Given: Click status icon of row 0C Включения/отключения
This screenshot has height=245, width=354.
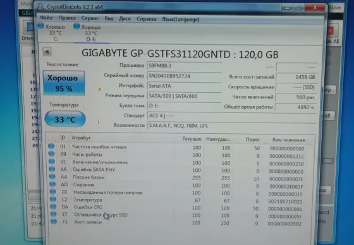Looking at the screenshot, I should [x=52, y=162].
